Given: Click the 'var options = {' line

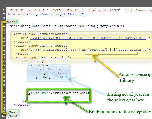Looking at the screenshot, I should tap(42, 65).
